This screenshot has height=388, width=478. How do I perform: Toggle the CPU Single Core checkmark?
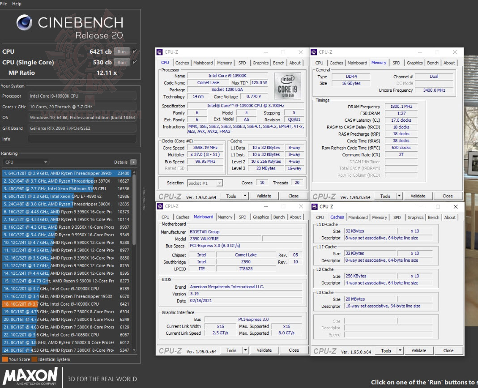tap(135, 62)
